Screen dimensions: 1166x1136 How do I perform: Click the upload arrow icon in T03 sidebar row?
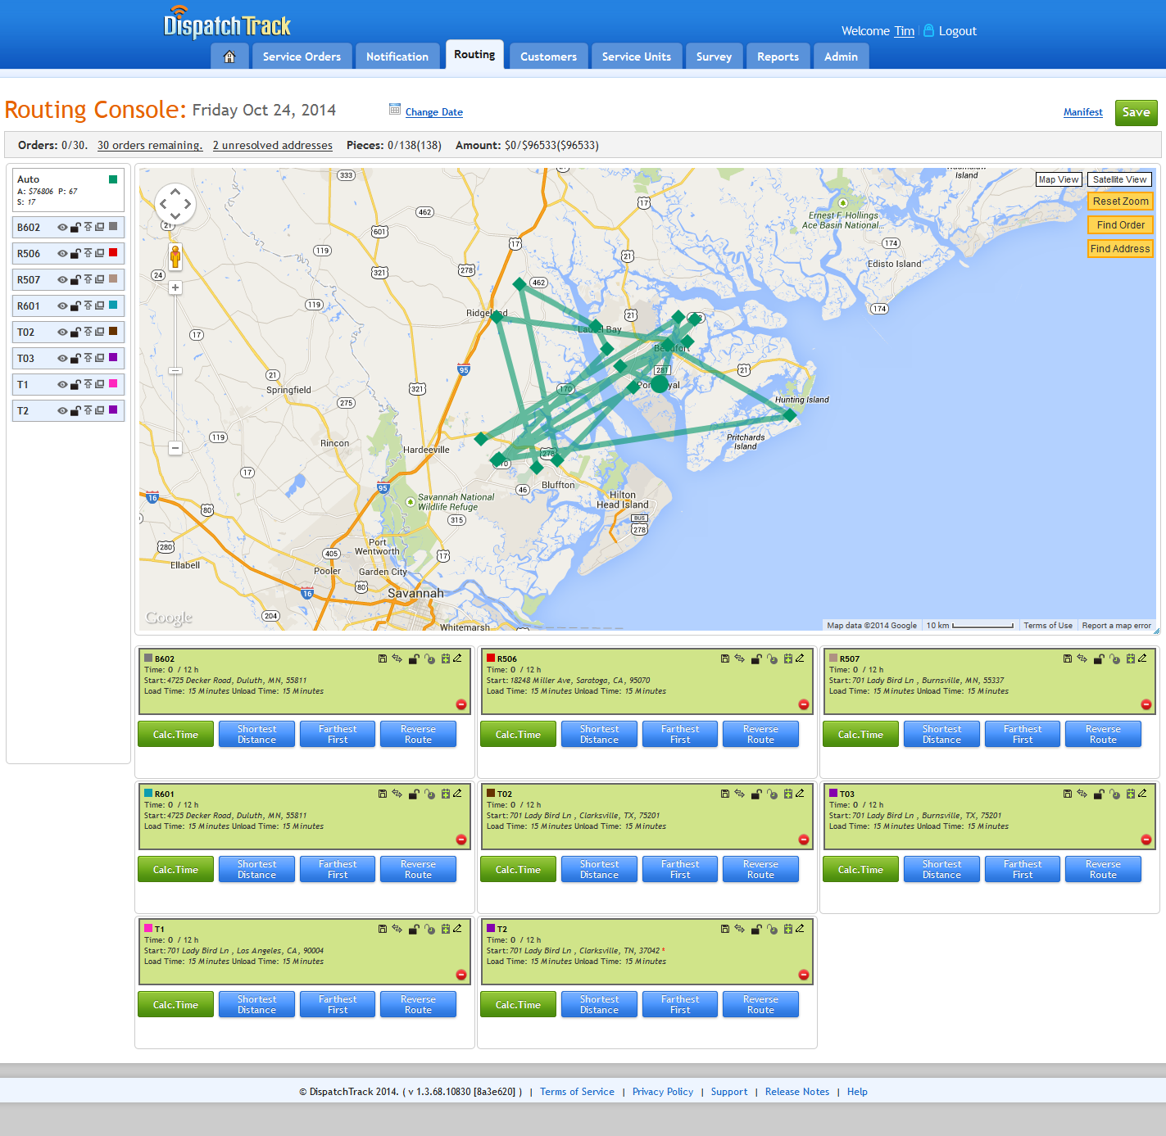tap(88, 358)
